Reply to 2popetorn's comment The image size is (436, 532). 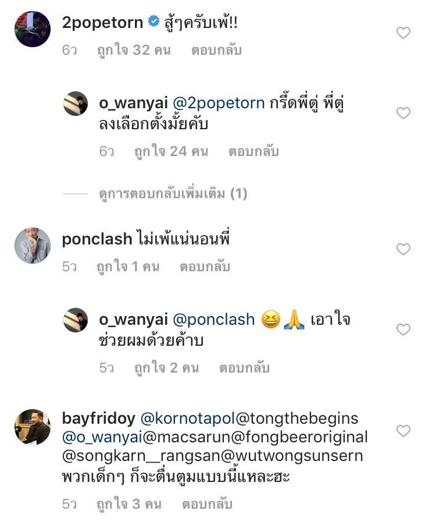coord(216,50)
